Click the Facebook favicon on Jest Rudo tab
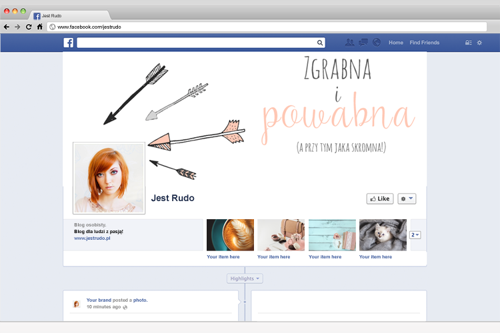This screenshot has height=333, width=500. [x=37, y=16]
